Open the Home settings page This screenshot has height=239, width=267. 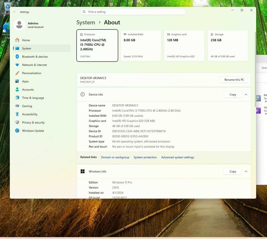click(42, 40)
